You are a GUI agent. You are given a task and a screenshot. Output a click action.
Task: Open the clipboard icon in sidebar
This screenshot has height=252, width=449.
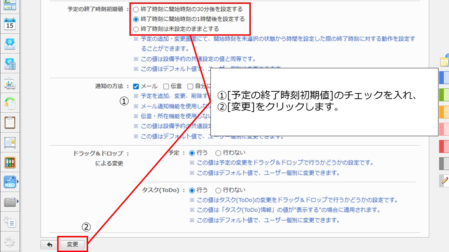click(x=10, y=122)
